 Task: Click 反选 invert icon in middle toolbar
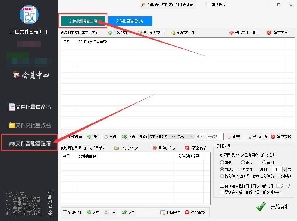point(124,137)
